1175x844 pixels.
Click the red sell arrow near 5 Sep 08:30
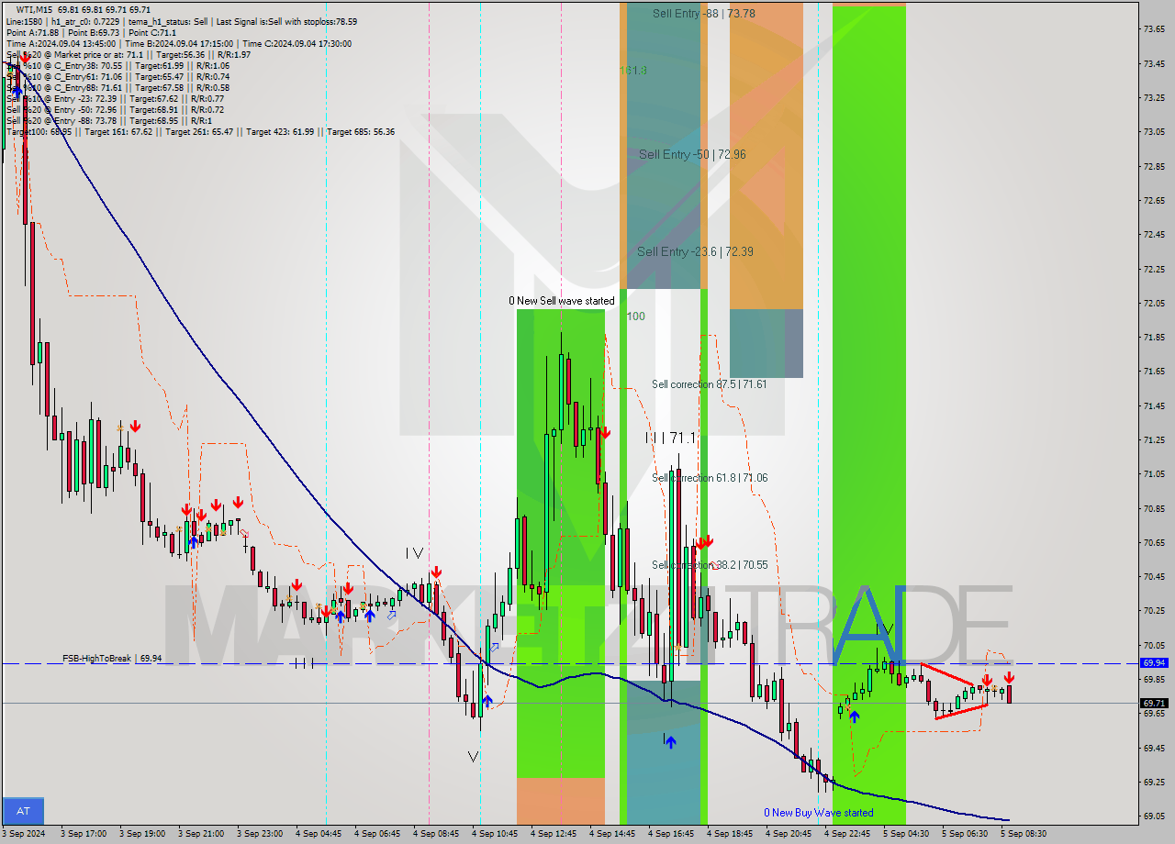pos(1009,679)
